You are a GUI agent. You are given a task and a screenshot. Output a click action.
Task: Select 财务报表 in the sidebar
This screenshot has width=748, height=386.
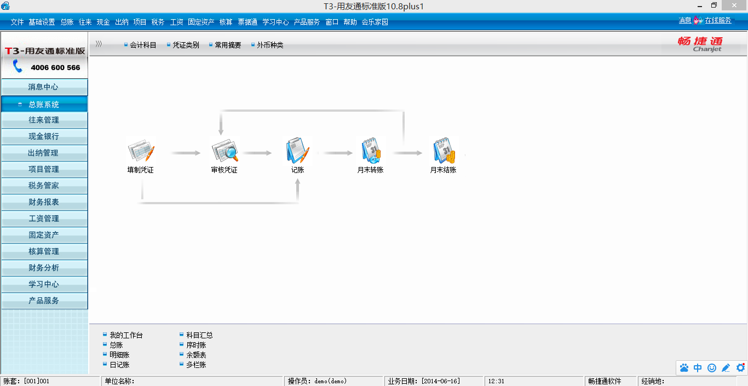44,202
